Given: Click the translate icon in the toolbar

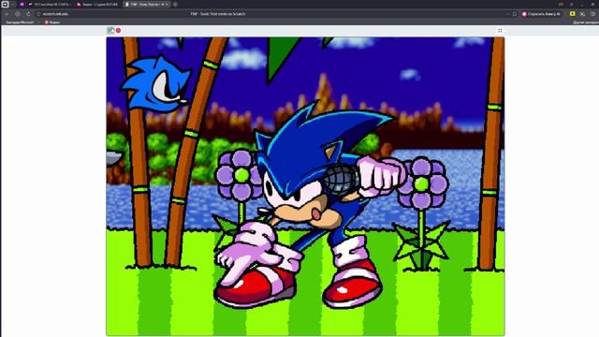Looking at the screenshot, I should tap(582, 14).
